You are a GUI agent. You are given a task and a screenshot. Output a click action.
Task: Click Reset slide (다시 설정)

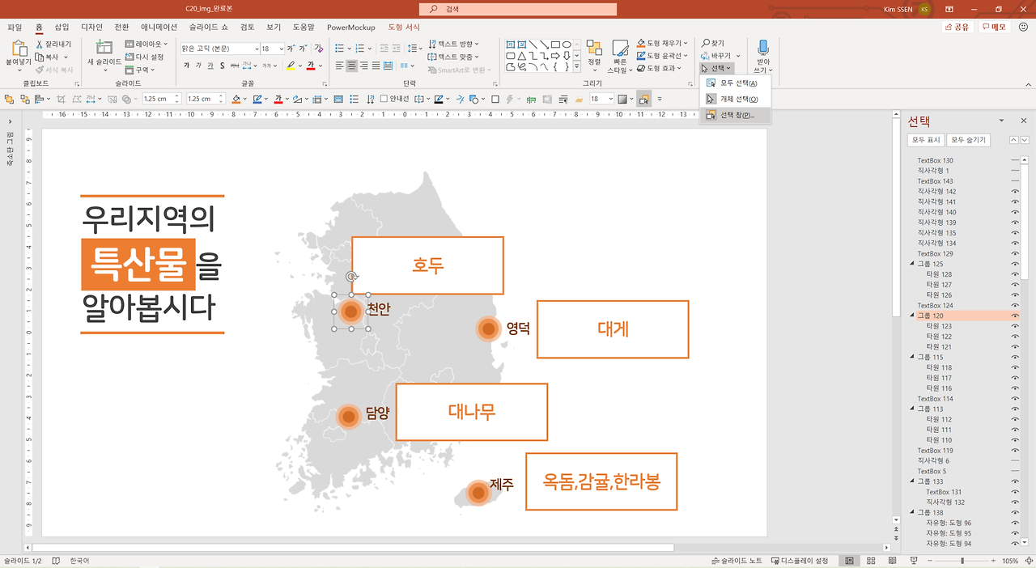click(x=145, y=57)
